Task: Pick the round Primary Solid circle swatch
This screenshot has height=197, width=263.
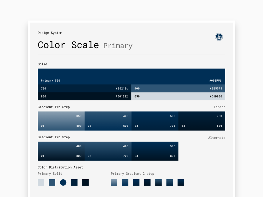Action: (x=63, y=182)
